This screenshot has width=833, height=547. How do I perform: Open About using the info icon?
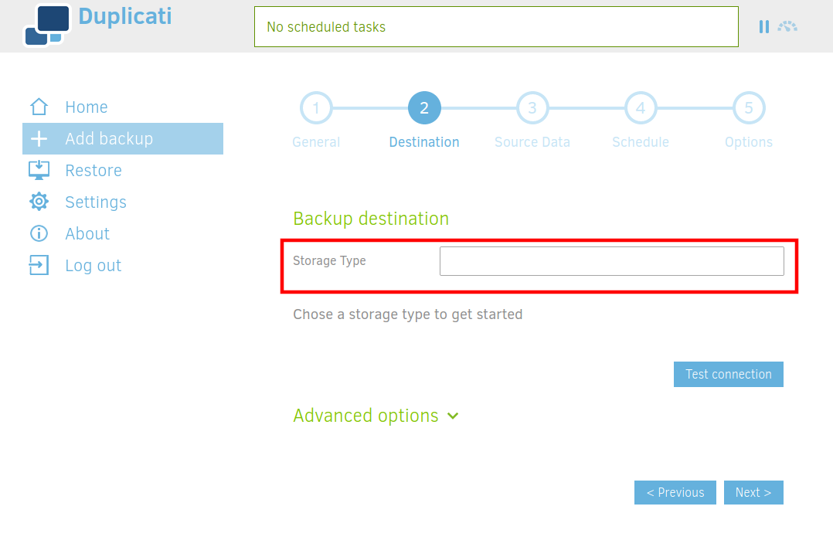pos(39,233)
